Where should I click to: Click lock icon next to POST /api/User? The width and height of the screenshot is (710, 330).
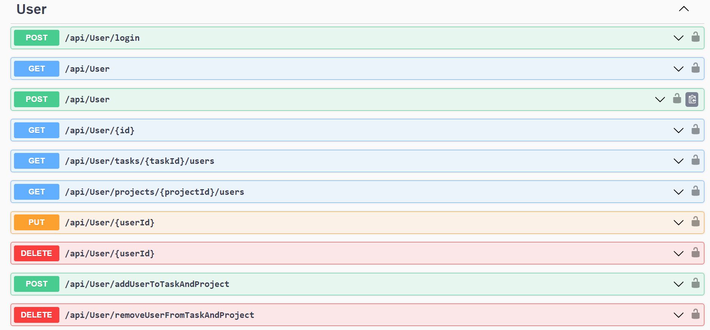coord(677,99)
